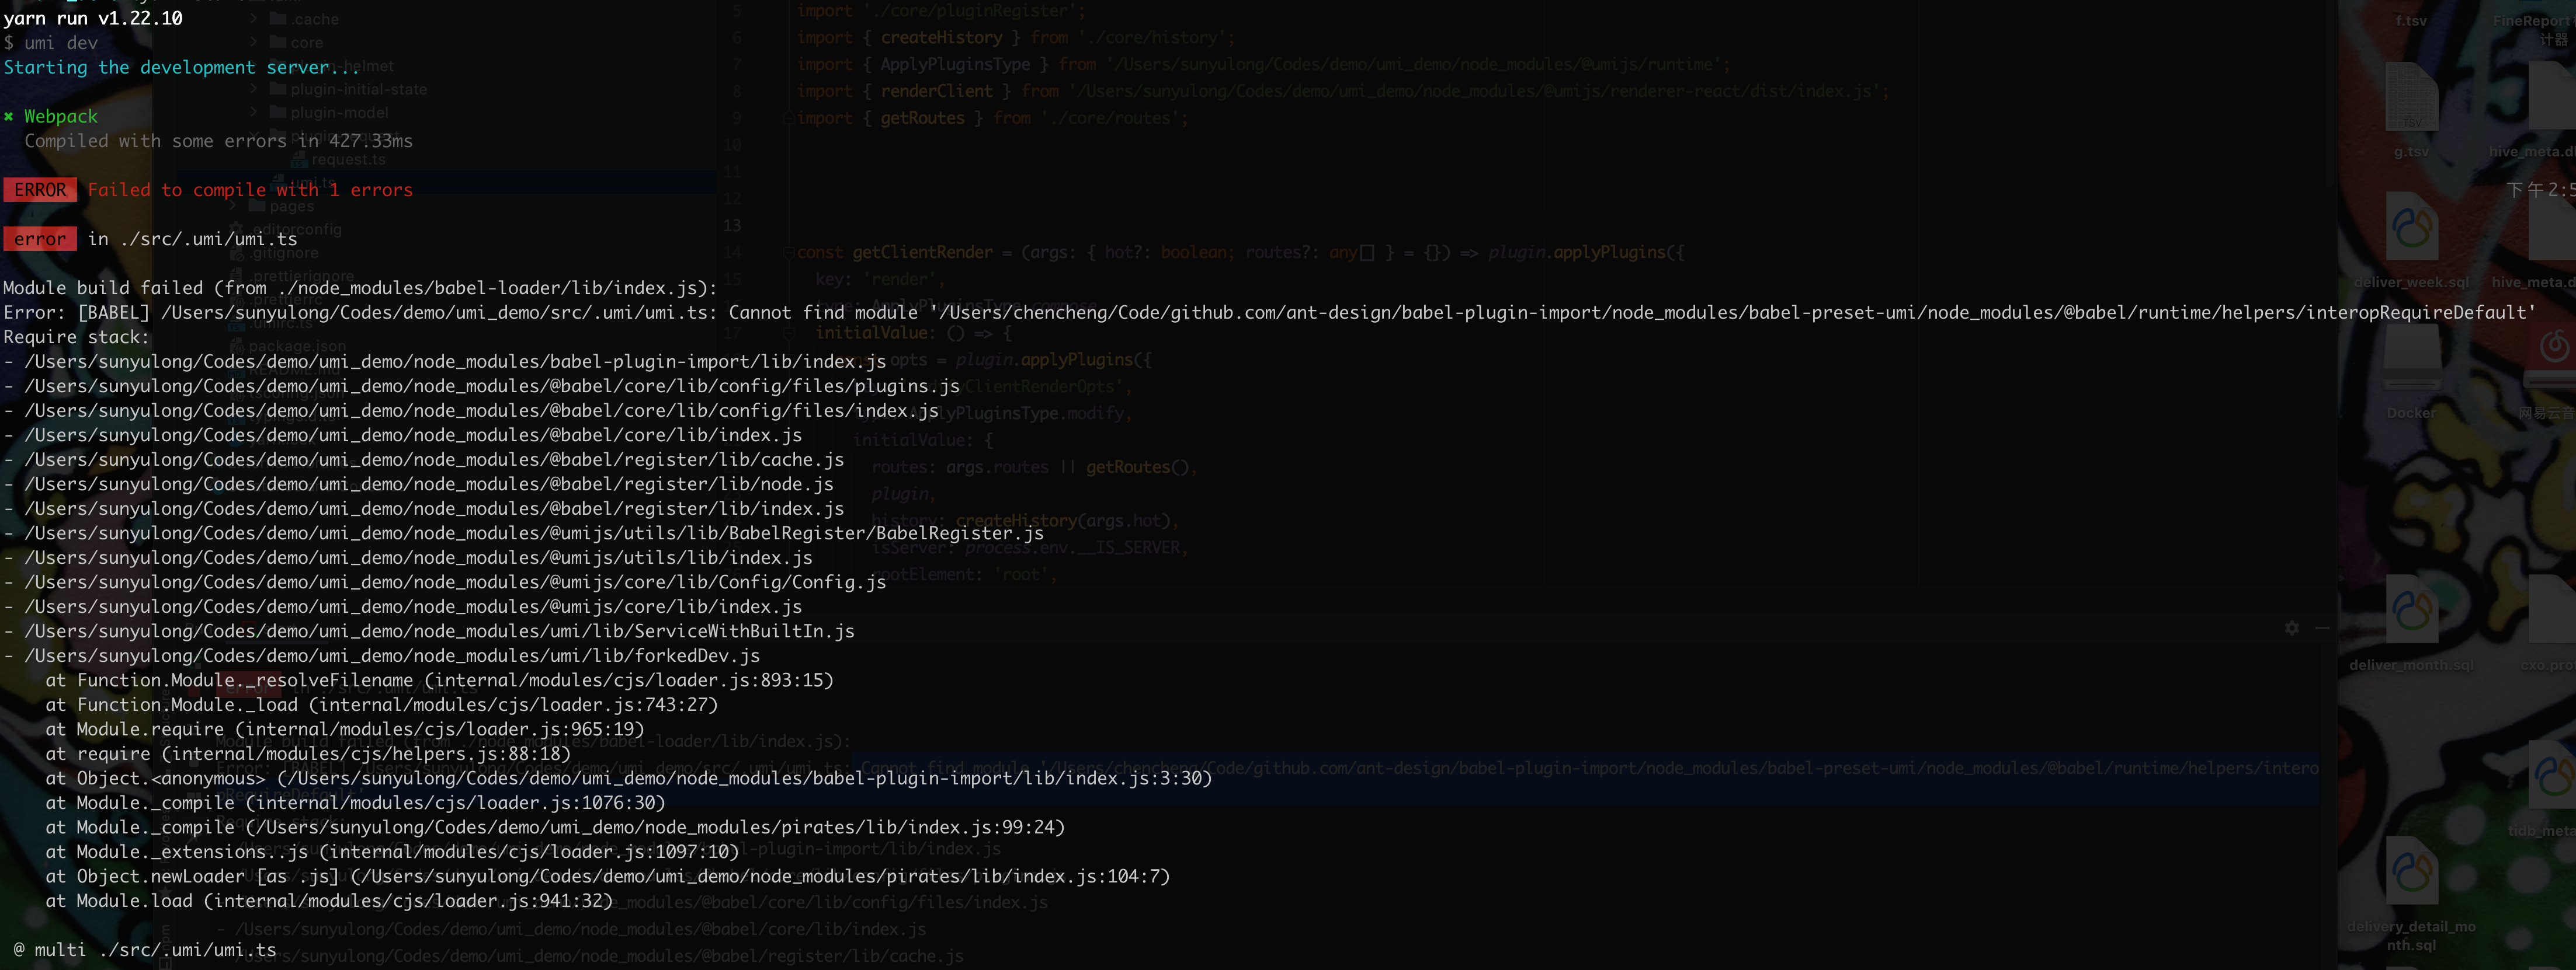Click 'Starting the development server...' text
The width and height of the screenshot is (2576, 970).
(181, 67)
